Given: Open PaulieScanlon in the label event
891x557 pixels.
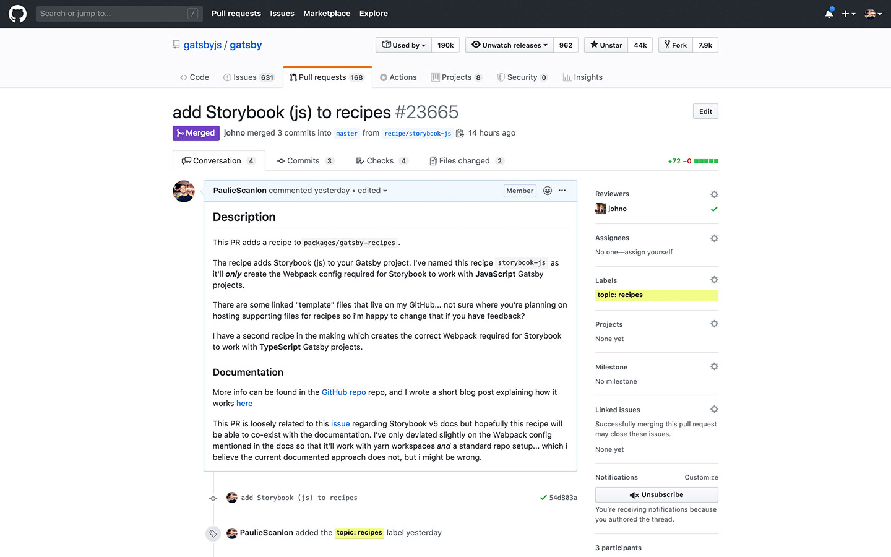Looking at the screenshot, I should tap(266, 533).
